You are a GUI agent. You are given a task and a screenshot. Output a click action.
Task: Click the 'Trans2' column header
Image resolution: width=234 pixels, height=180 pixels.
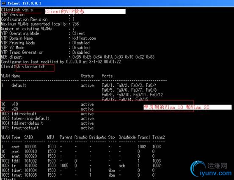tap(159, 137)
